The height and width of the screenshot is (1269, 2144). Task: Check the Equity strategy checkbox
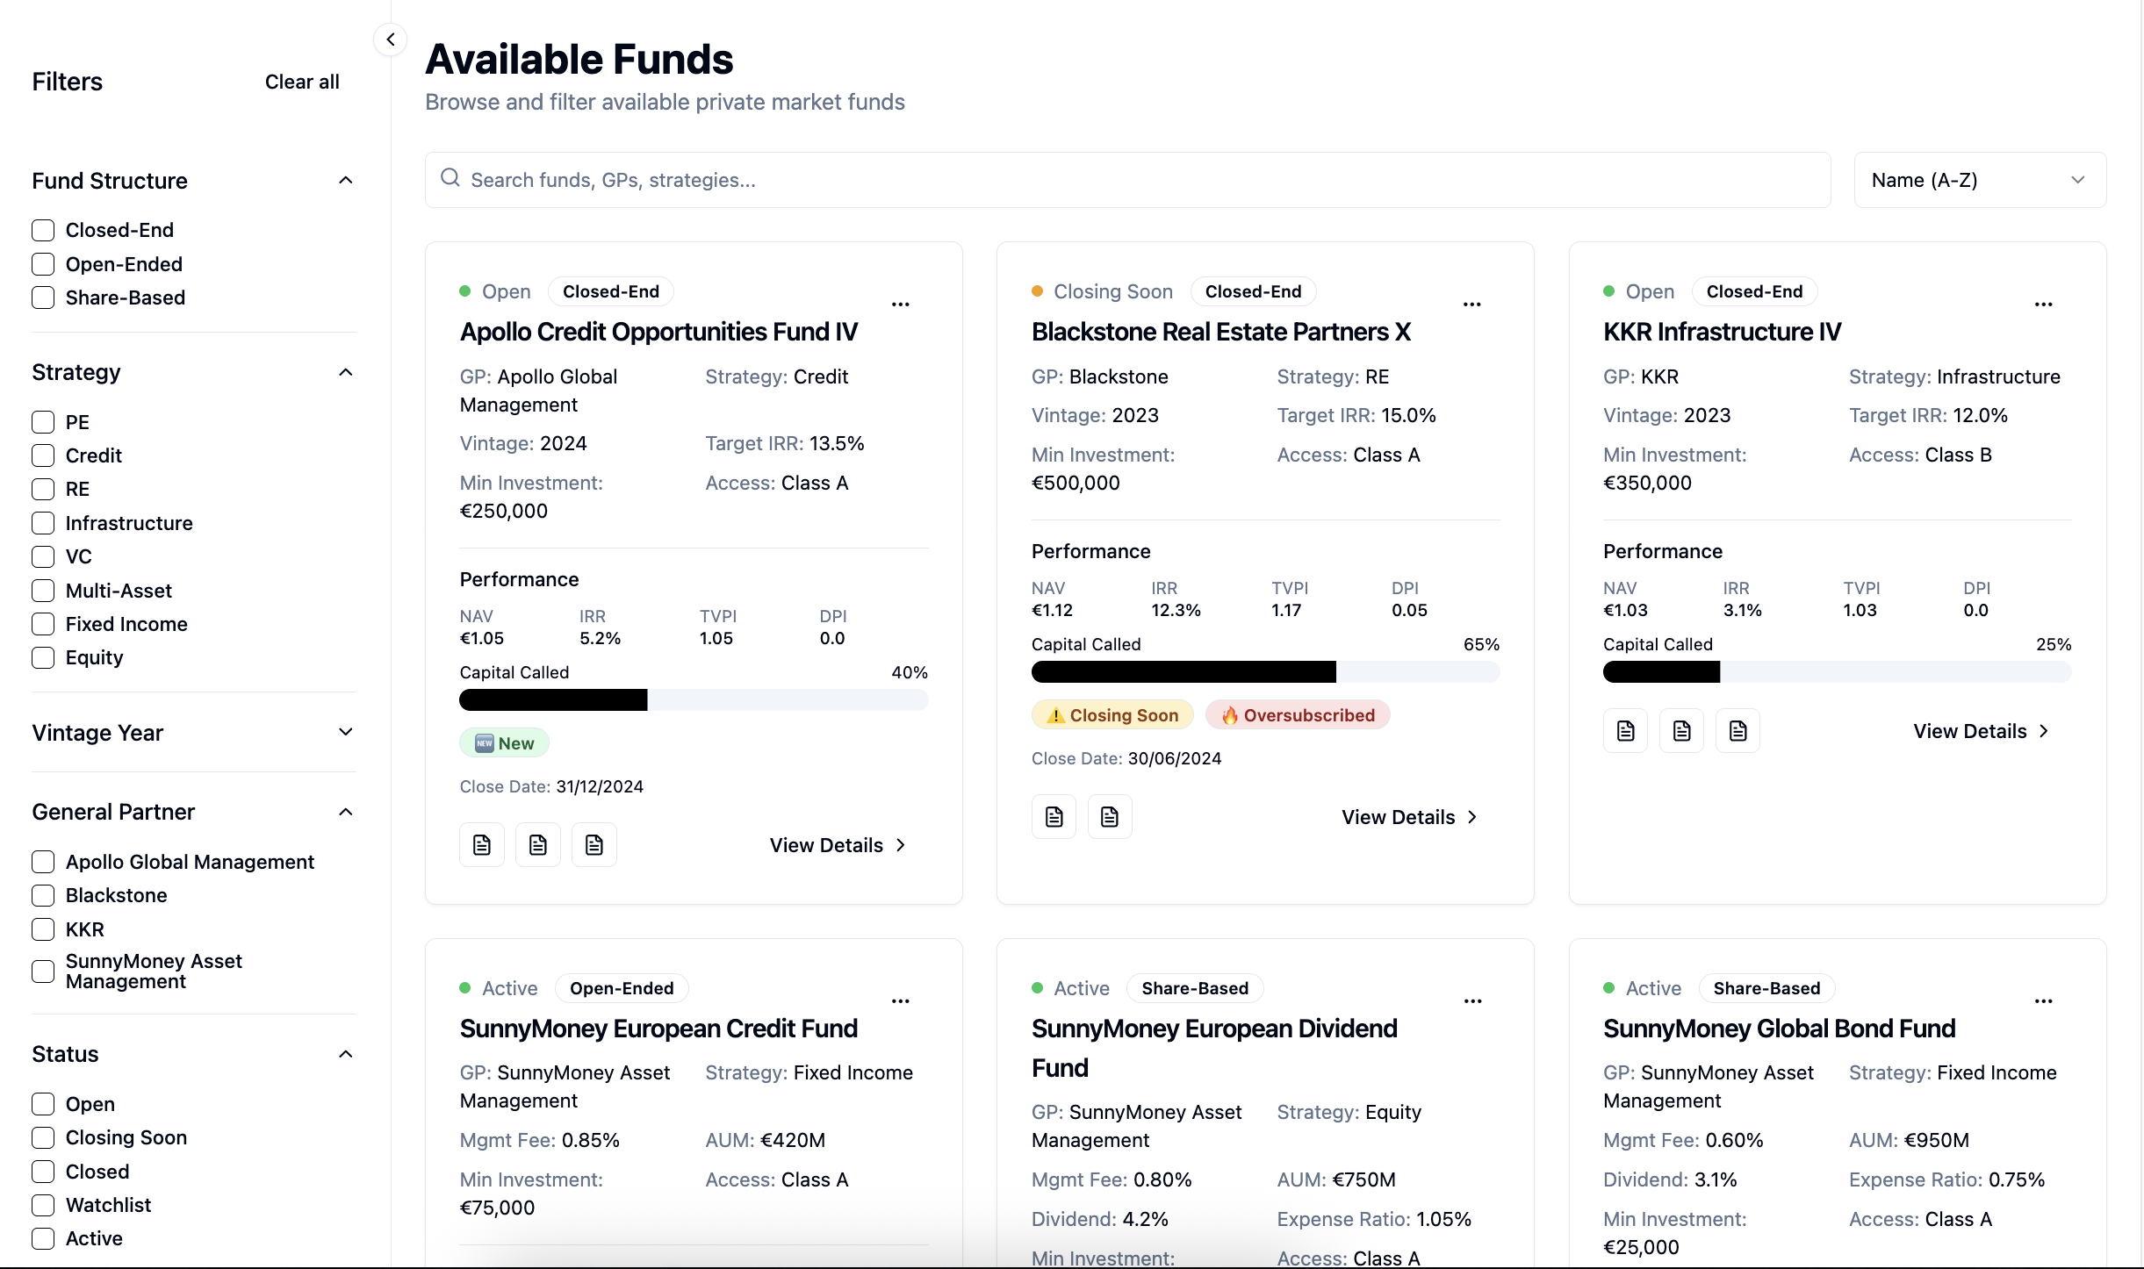point(43,657)
